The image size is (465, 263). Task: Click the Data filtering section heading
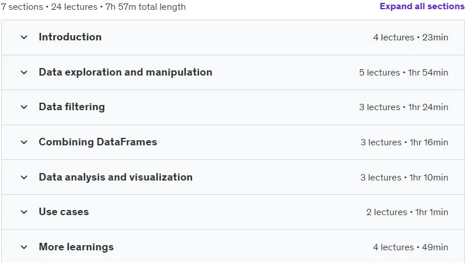[x=72, y=107]
